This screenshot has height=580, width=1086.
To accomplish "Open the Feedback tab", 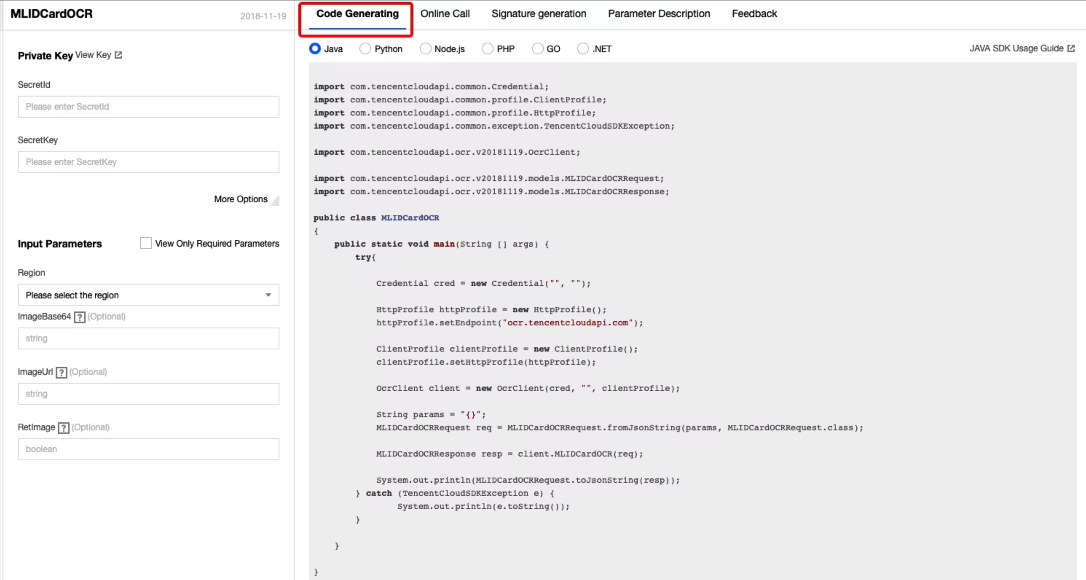I will (x=754, y=14).
